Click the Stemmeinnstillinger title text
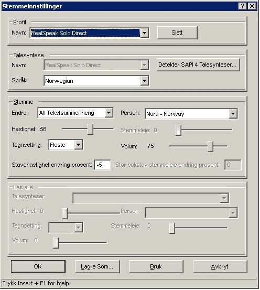Screen dimensions: 260x290 tap(32, 6)
